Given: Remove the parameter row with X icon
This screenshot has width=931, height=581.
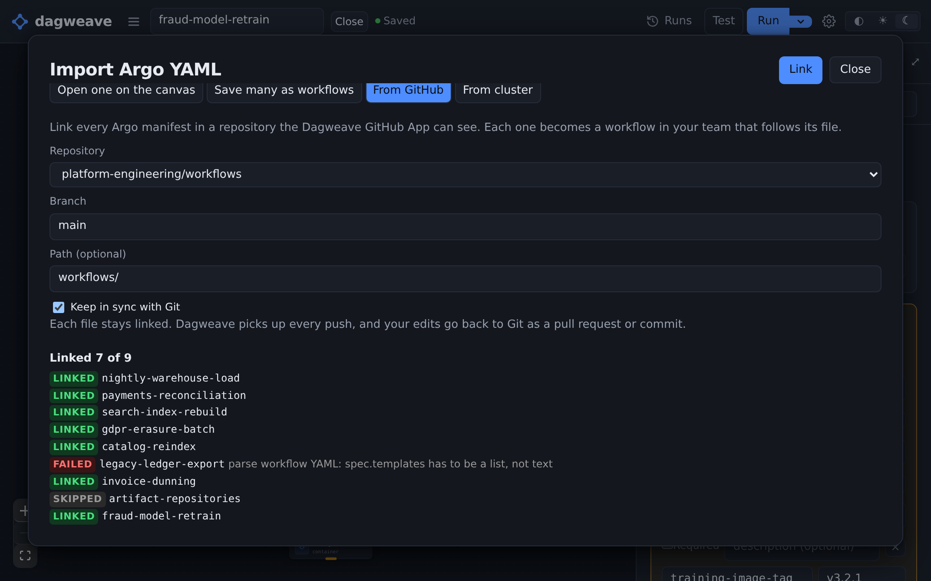Looking at the screenshot, I should click(895, 548).
